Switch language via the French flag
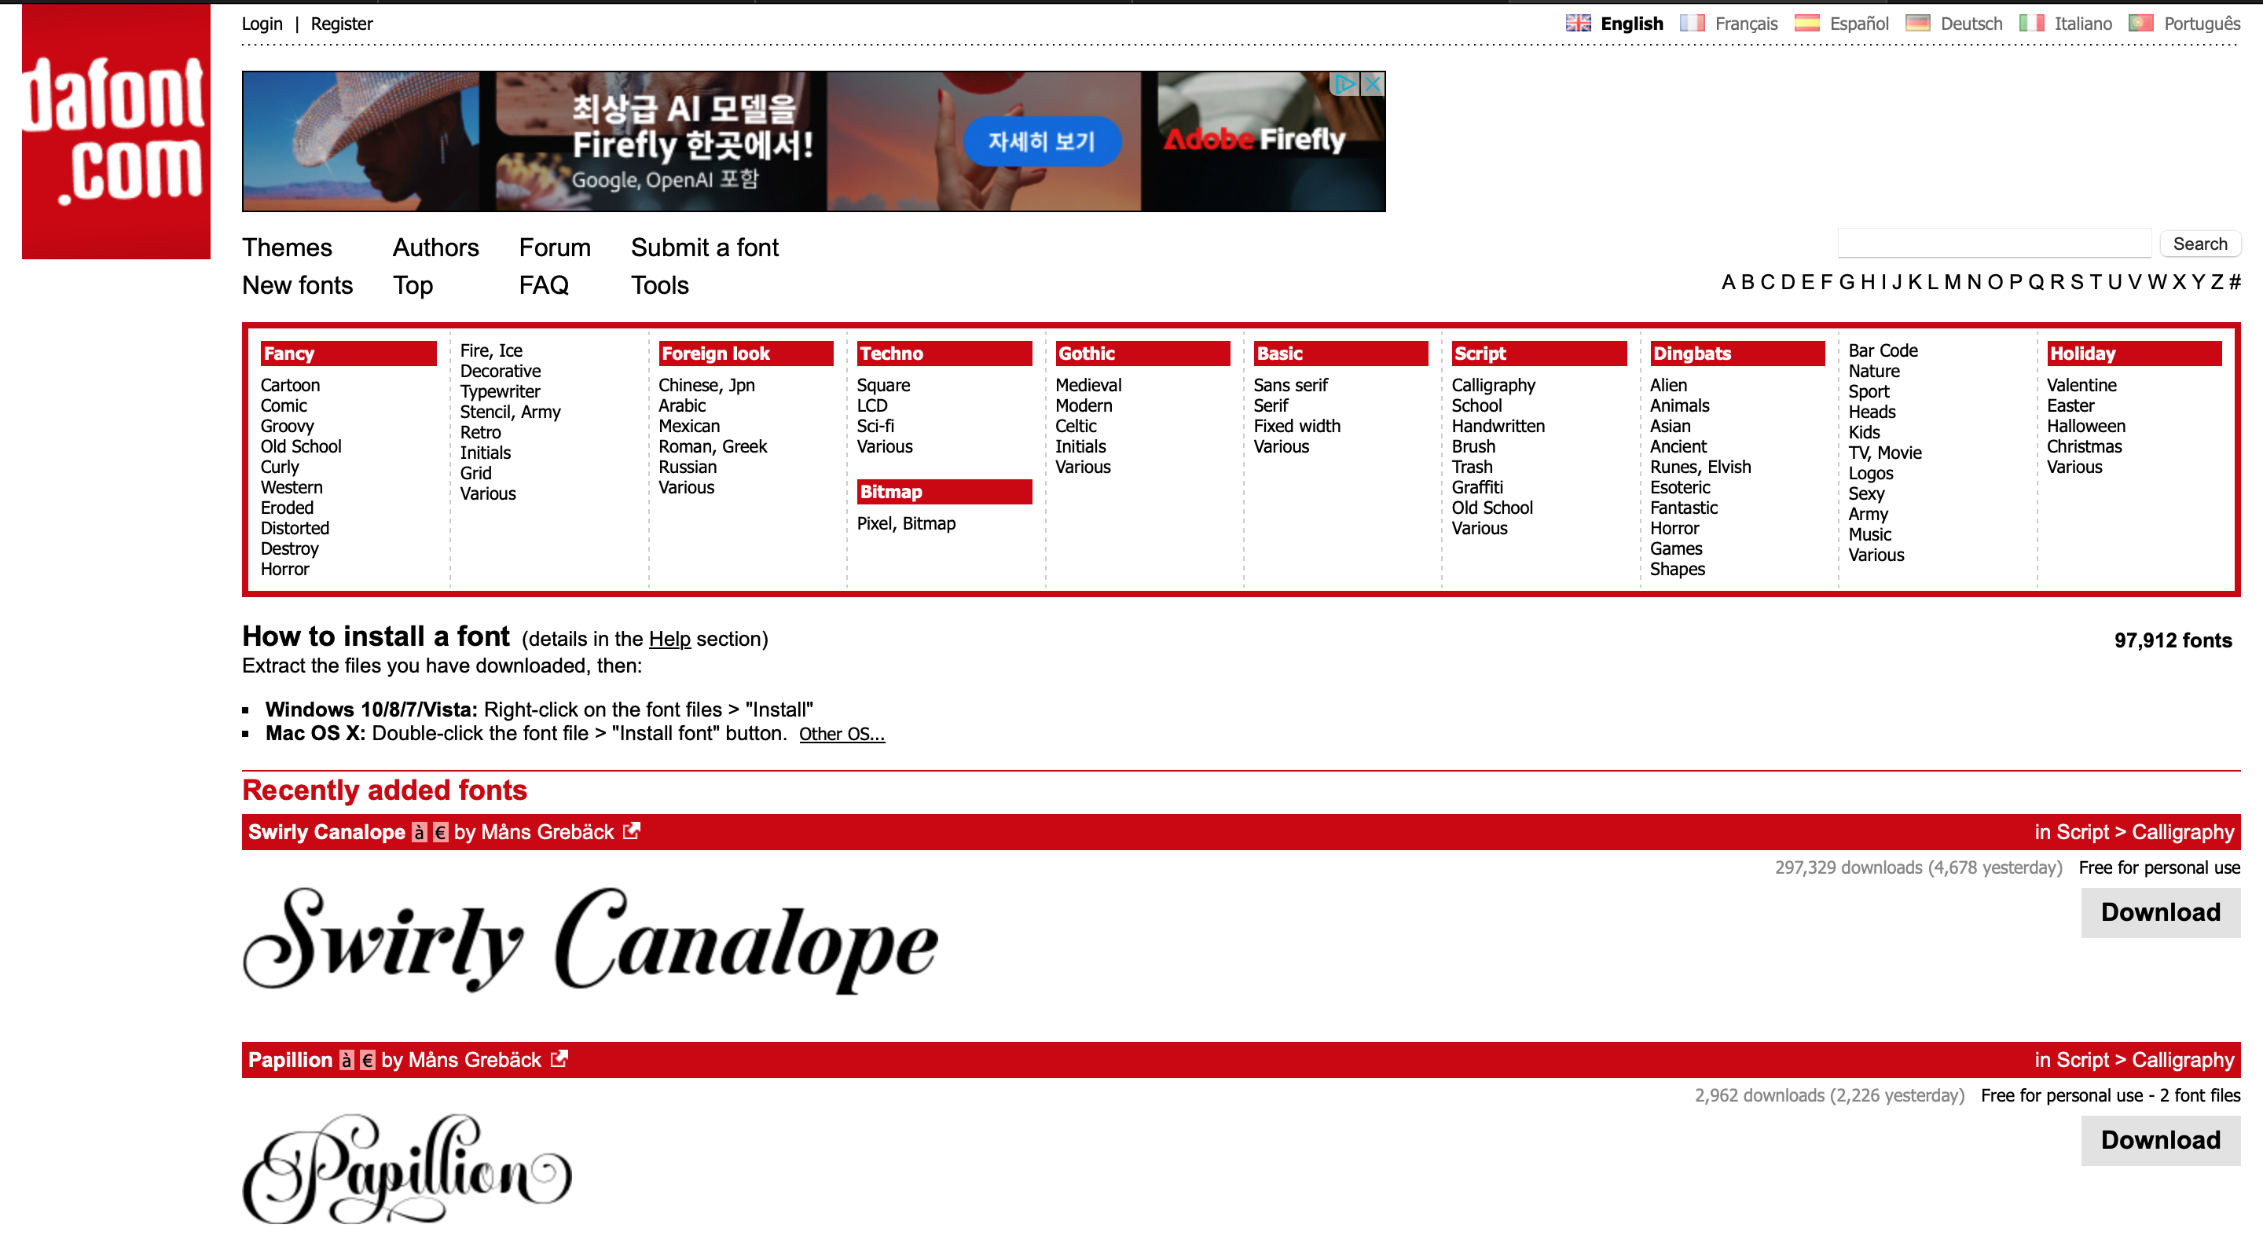 tap(1691, 23)
